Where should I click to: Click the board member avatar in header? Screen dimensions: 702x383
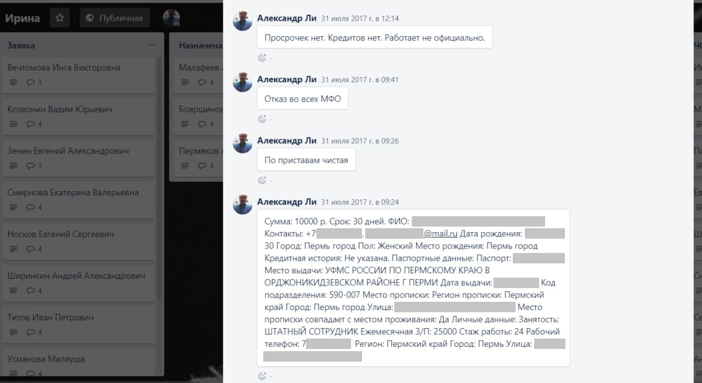click(x=172, y=18)
